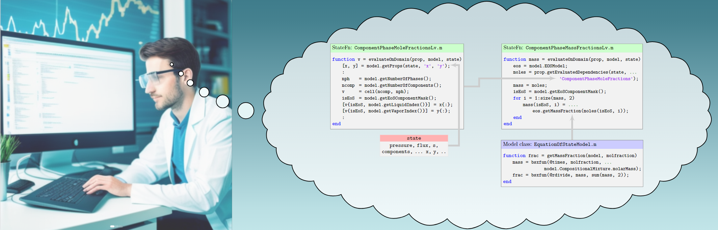Click the computer mouse beside the keyboard
The height and width of the screenshot is (230, 718).
click(x=20, y=185)
